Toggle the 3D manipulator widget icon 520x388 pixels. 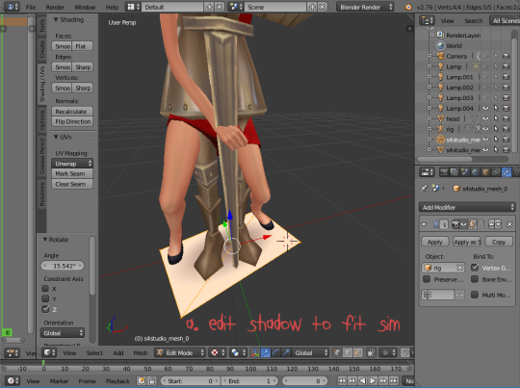(254, 352)
